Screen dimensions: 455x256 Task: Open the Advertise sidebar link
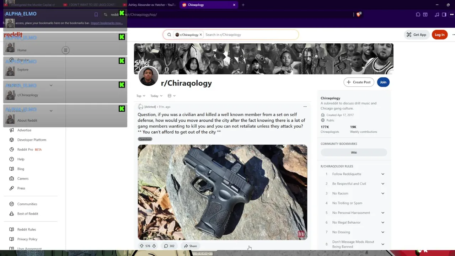coord(24,130)
